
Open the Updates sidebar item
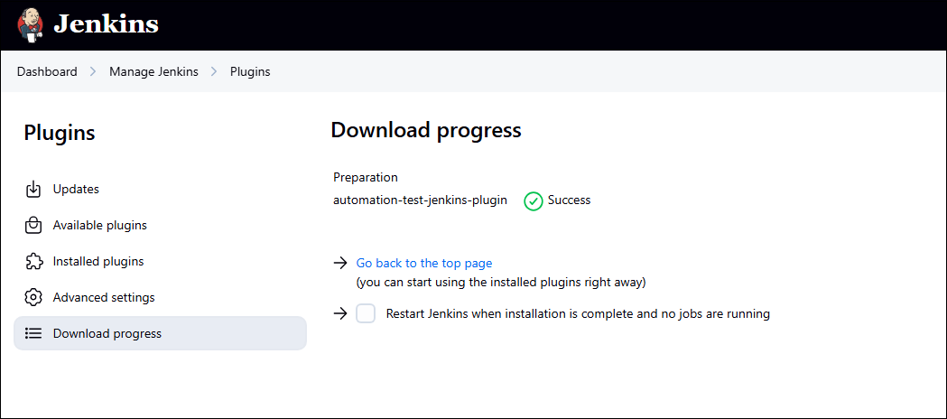click(x=76, y=190)
